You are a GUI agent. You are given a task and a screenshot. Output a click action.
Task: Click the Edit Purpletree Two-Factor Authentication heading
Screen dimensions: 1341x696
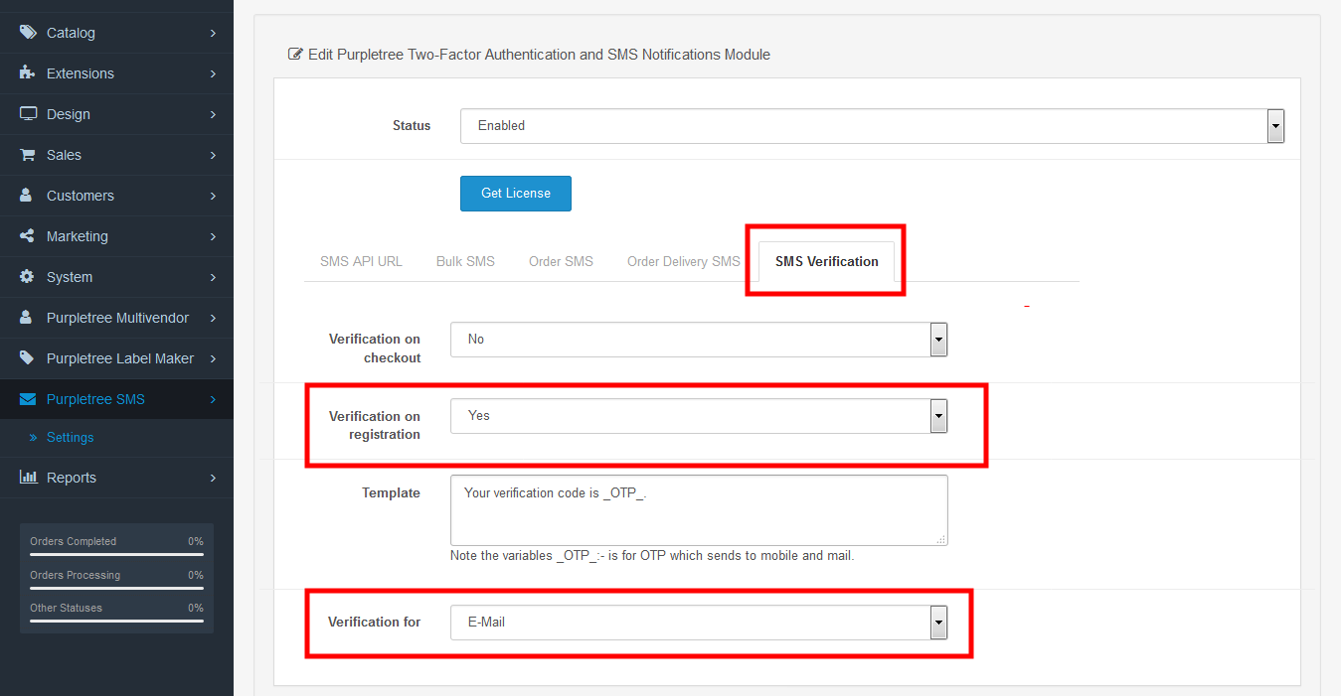tap(539, 55)
